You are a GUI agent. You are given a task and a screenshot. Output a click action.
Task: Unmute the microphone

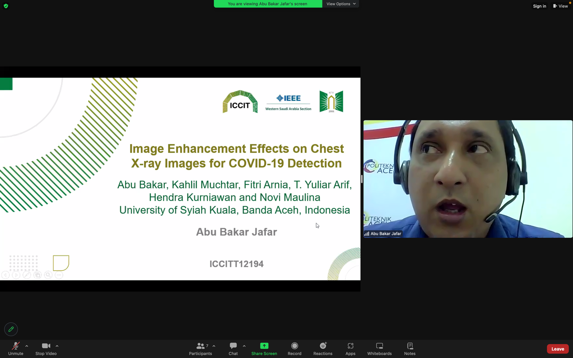coord(16,348)
